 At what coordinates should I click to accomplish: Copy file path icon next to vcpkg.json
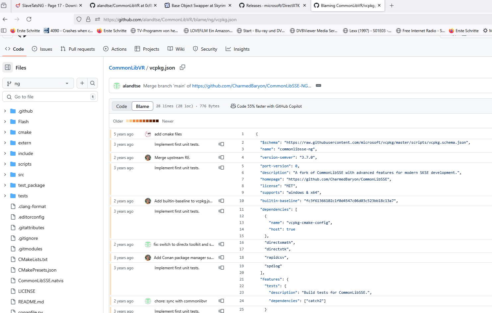[182, 68]
